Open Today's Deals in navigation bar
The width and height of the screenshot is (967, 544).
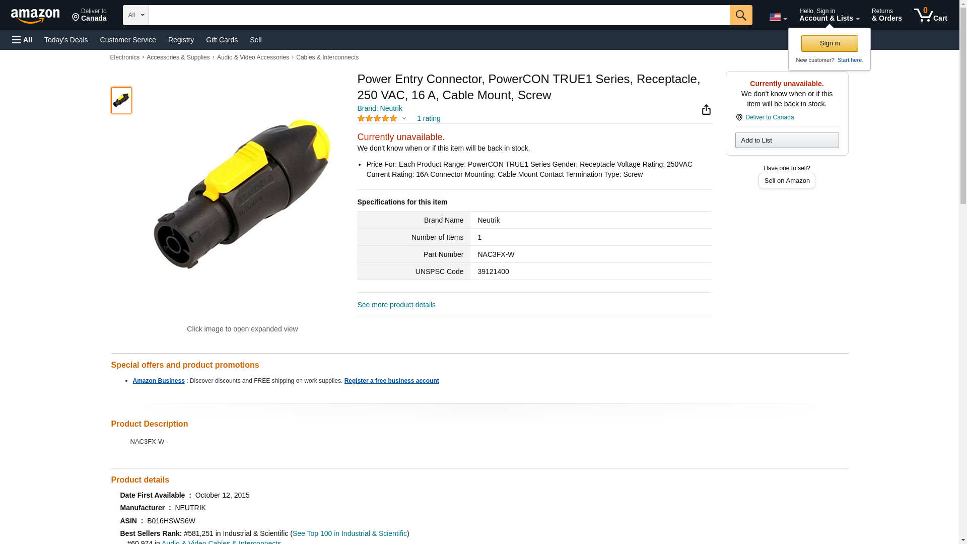(x=66, y=40)
